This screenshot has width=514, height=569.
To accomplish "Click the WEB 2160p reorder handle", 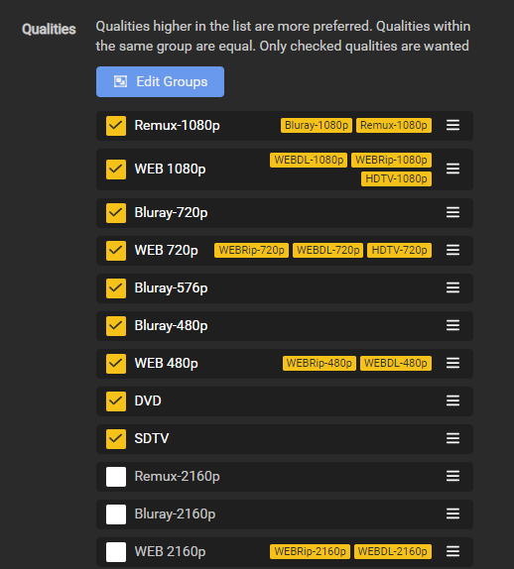I will click(452, 551).
